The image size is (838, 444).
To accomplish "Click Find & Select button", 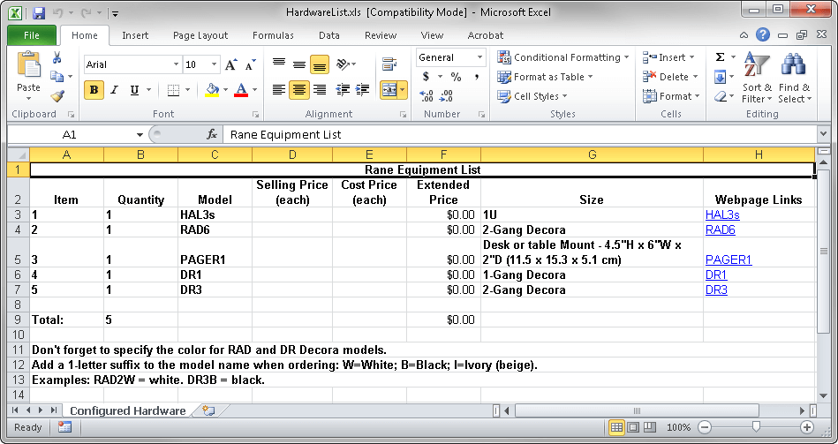I will pos(794,78).
